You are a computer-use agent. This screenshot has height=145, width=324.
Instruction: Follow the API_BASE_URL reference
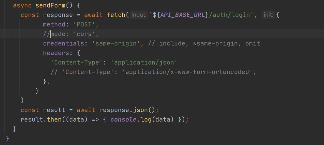click(x=183, y=15)
